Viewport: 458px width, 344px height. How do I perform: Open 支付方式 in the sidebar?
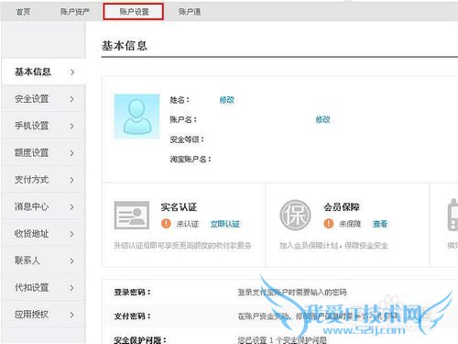(43, 180)
